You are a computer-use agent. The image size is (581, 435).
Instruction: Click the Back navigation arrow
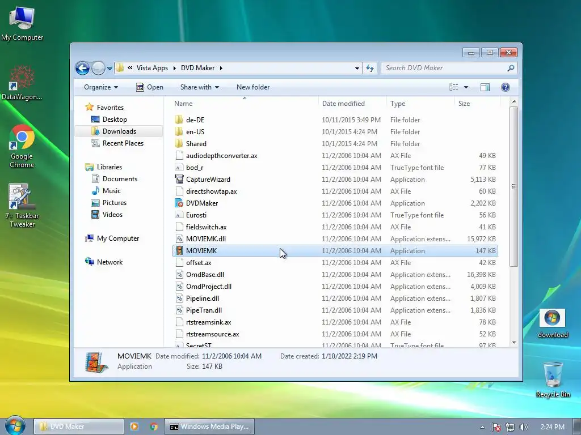tap(82, 68)
